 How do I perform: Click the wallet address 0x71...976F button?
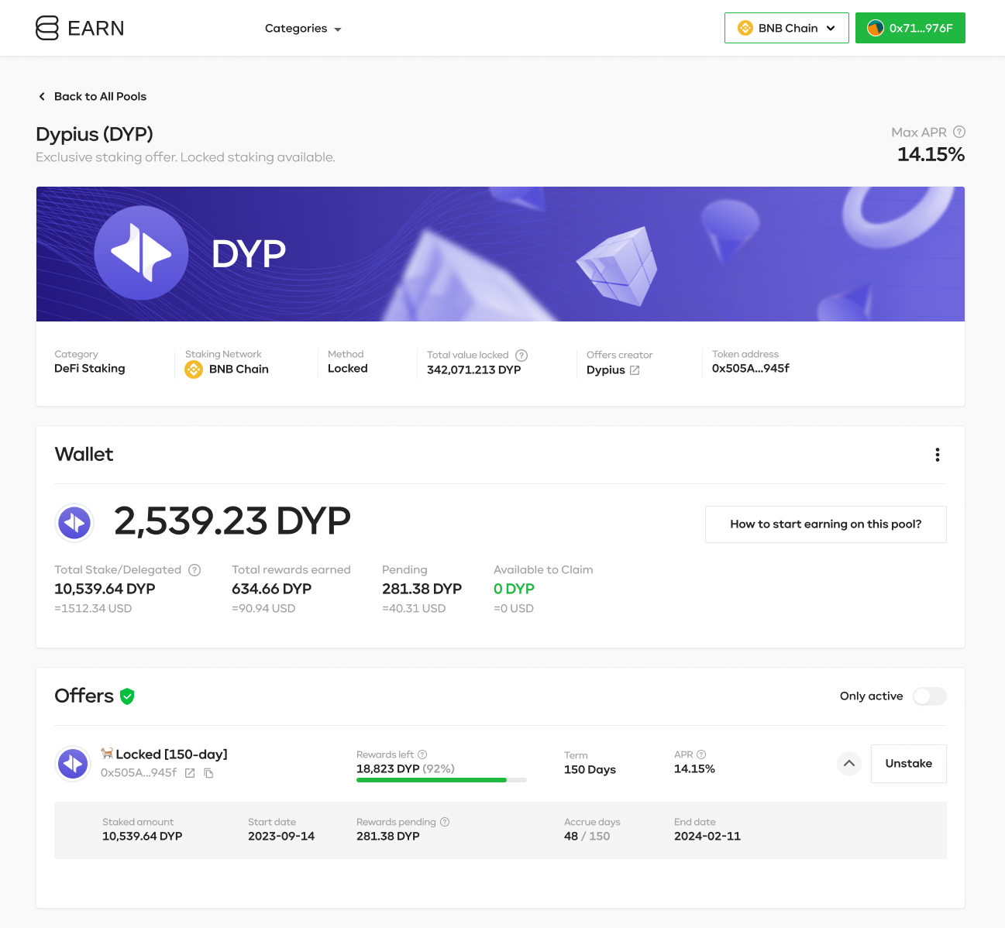point(910,28)
